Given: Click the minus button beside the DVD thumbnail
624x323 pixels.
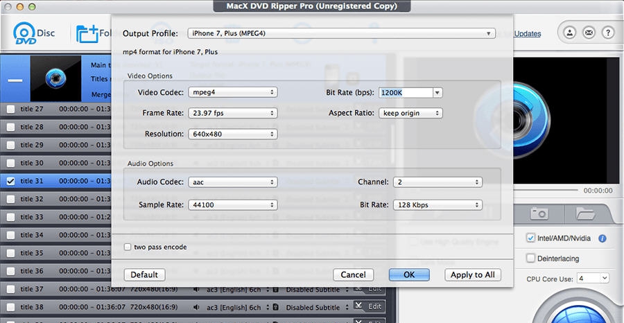Looking at the screenshot, I should point(15,80).
